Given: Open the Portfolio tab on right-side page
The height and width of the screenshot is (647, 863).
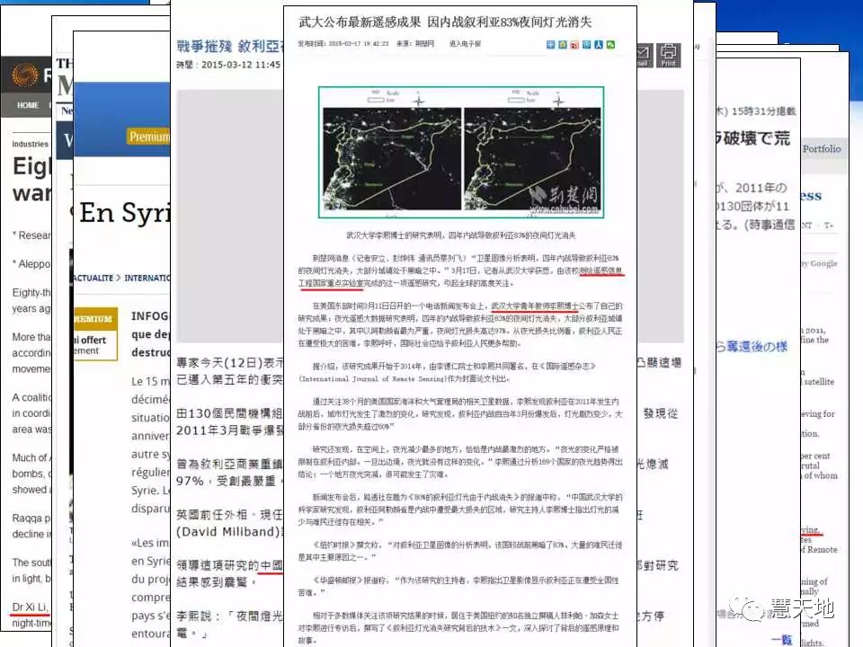Looking at the screenshot, I should coord(822,148).
